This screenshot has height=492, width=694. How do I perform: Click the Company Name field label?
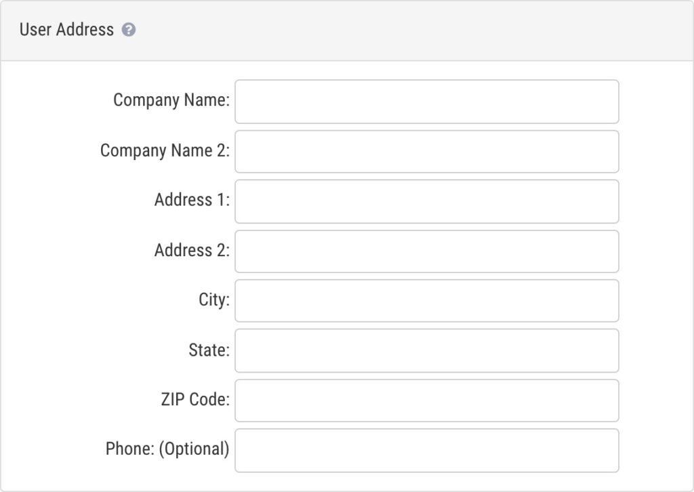(171, 100)
